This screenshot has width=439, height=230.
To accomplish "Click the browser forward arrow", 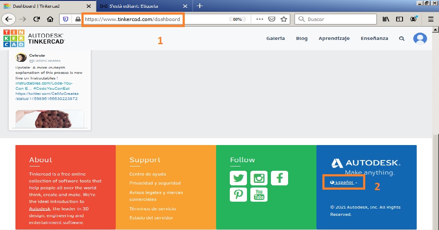I will (x=23, y=19).
